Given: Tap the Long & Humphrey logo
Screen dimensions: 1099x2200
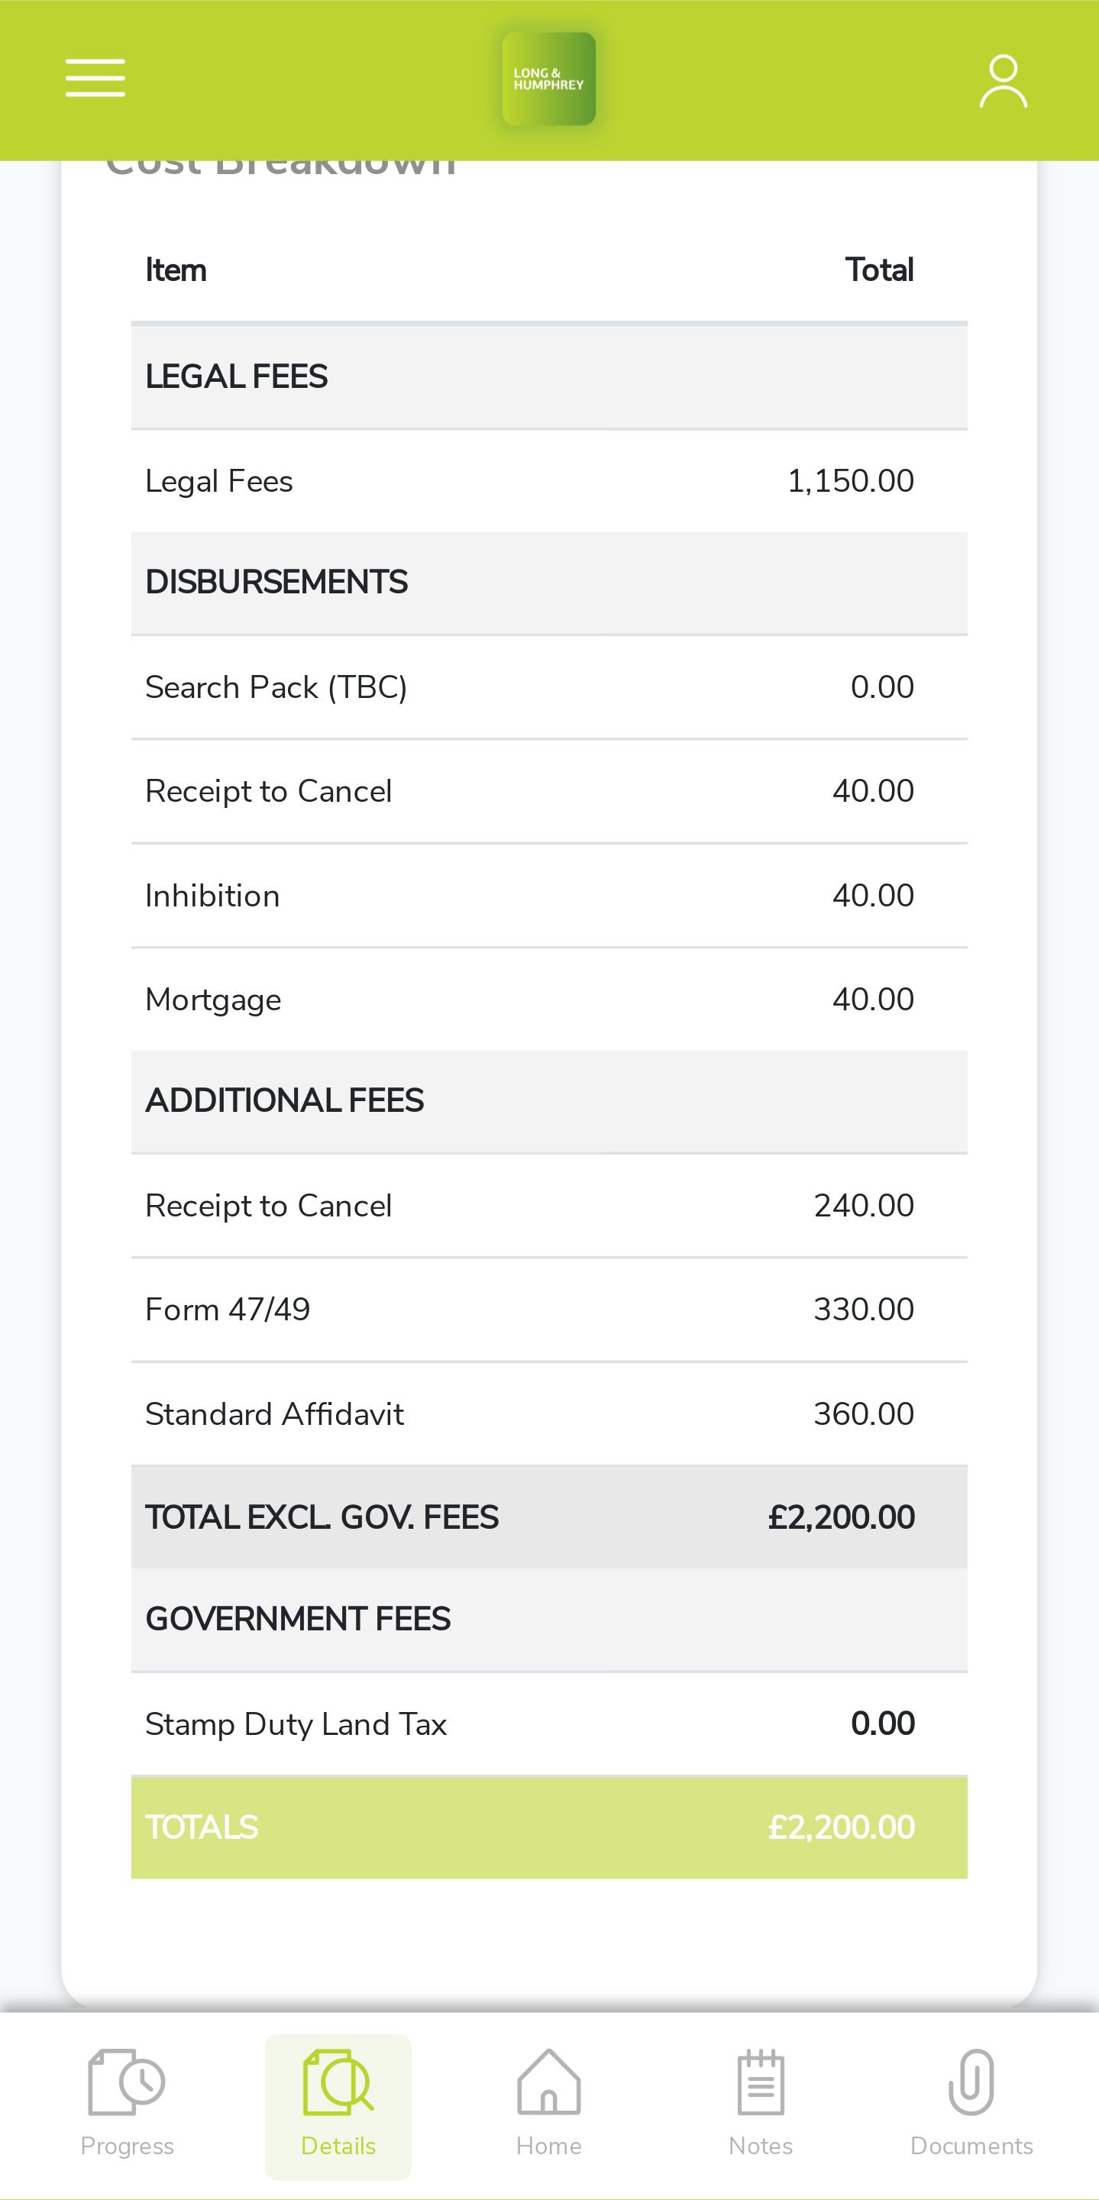Looking at the screenshot, I should coord(548,79).
